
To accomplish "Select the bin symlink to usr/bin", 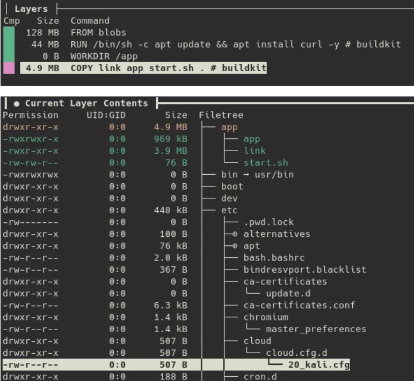I will [257, 175].
